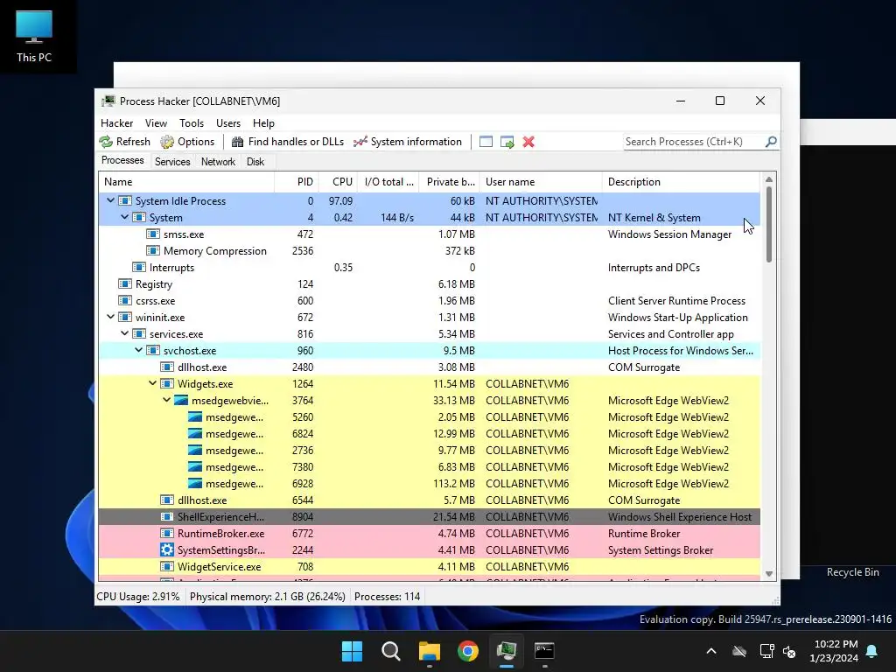896x672 pixels.
Task: Collapse the System Idle Process tree
Action: pos(111,200)
